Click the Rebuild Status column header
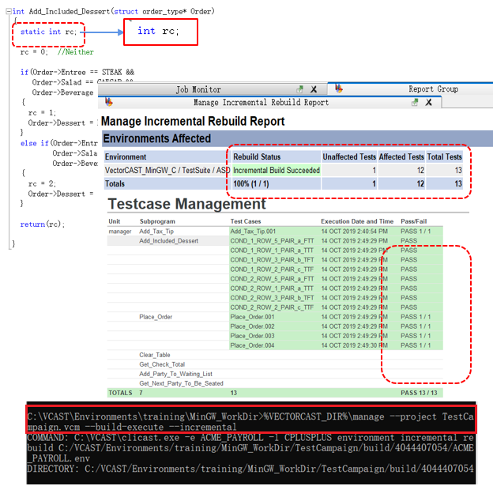 click(x=257, y=156)
